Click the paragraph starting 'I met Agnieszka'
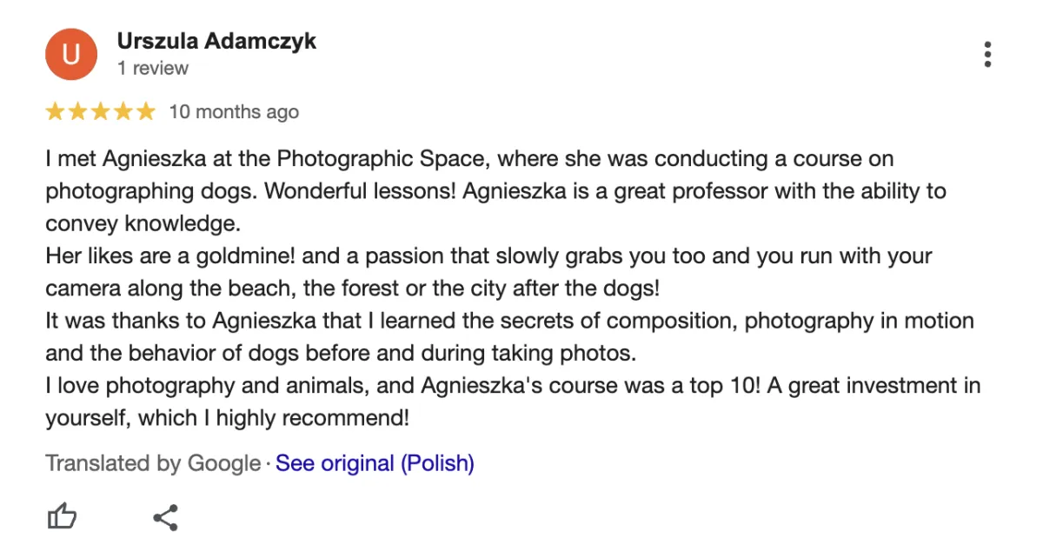This screenshot has height=551, width=1043. [x=496, y=191]
